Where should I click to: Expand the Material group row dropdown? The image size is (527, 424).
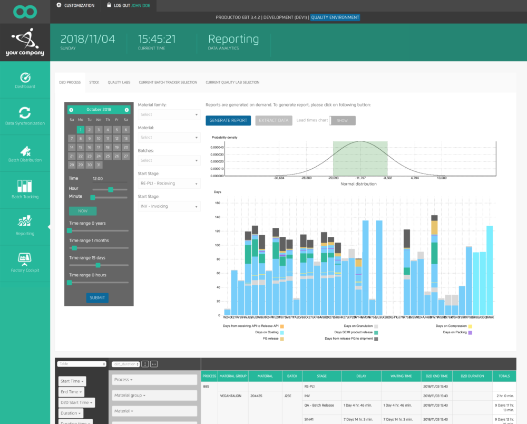click(x=154, y=396)
